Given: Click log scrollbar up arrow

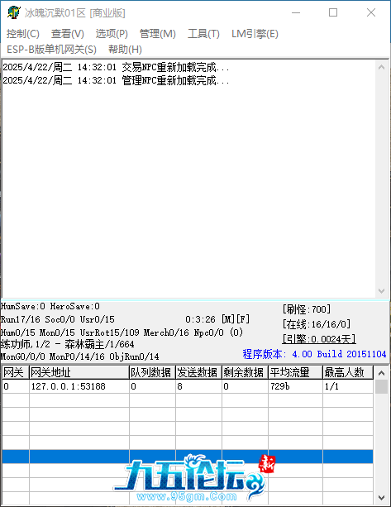Looking at the screenshot, I should point(381,67).
